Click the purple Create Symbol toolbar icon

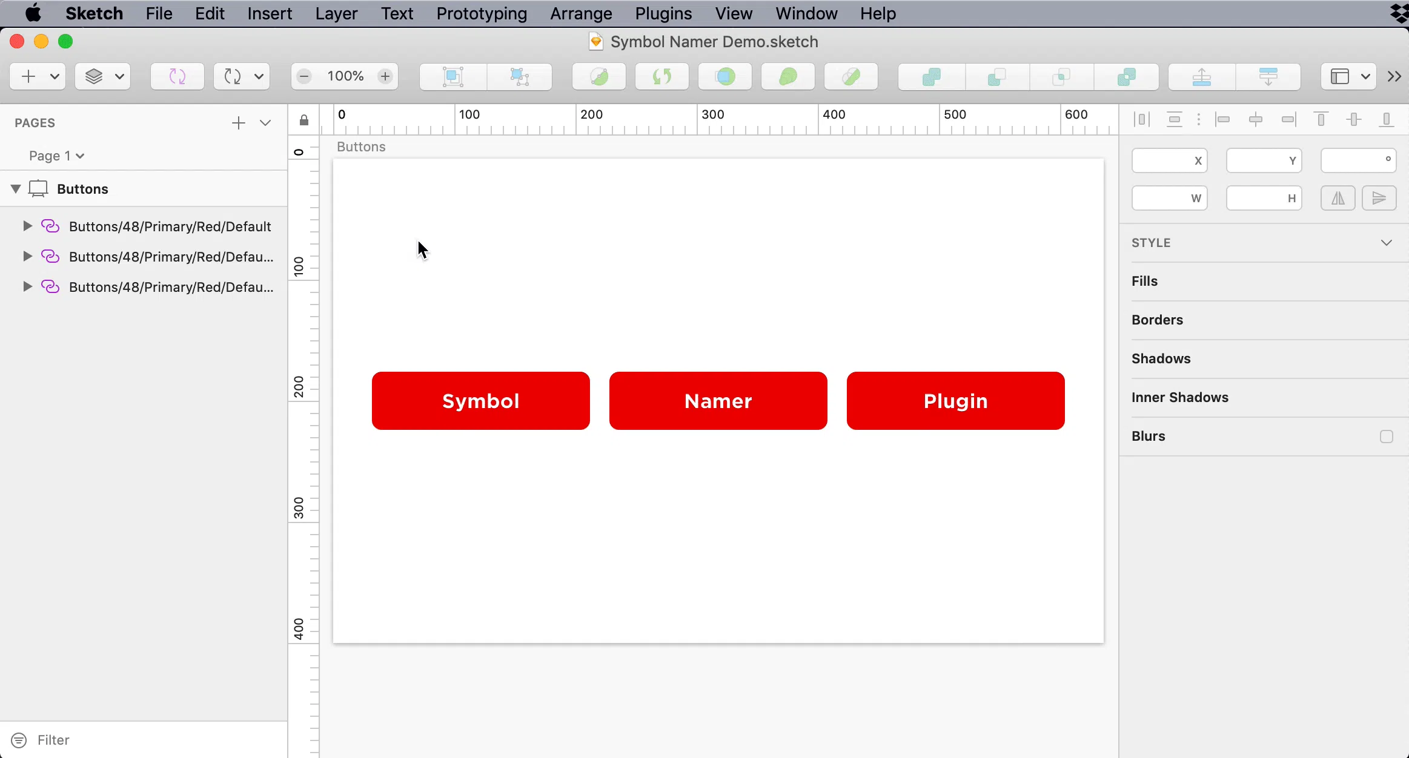[x=177, y=76]
